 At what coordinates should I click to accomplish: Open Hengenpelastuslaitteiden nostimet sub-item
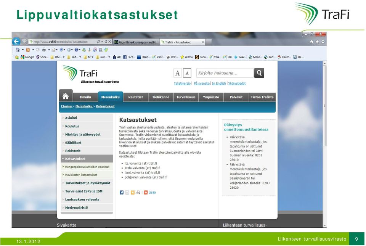[x=87, y=167]
